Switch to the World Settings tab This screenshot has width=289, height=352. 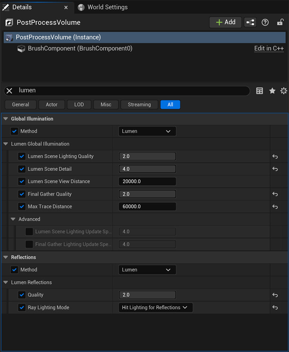click(x=103, y=7)
